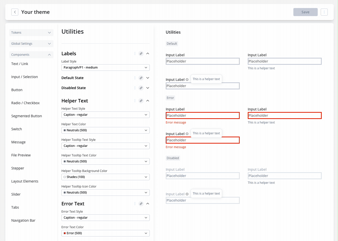Click the Error input under the tooltip label
Viewport: 338px width, 241px height.
point(202,140)
